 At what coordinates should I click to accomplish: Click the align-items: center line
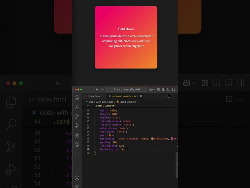coord(114,128)
